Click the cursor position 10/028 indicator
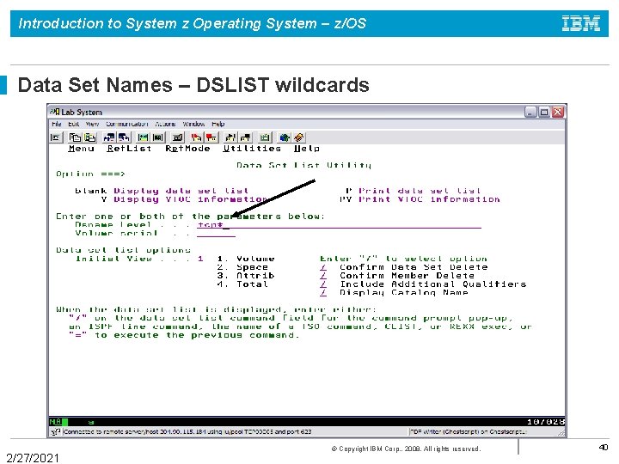619x464 pixels. [x=546, y=422]
